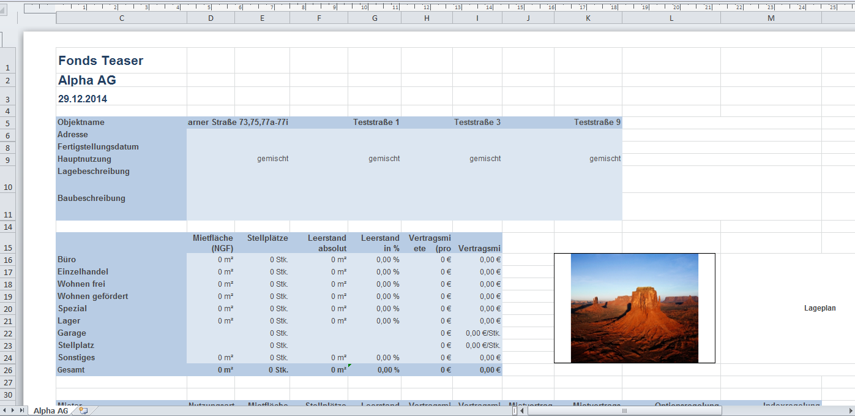The image size is (855, 416).
Task: Select column C header
Action: tap(122, 18)
